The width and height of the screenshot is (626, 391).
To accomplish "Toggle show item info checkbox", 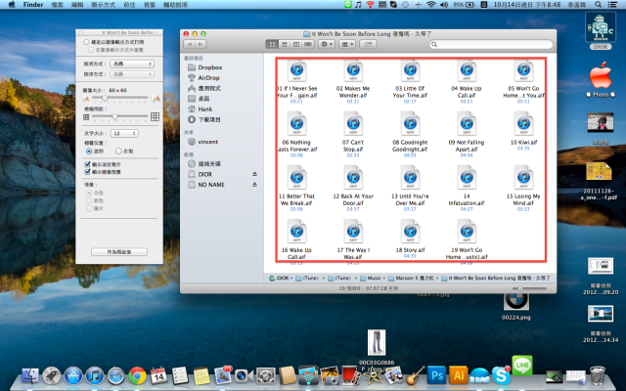I will (87, 164).
